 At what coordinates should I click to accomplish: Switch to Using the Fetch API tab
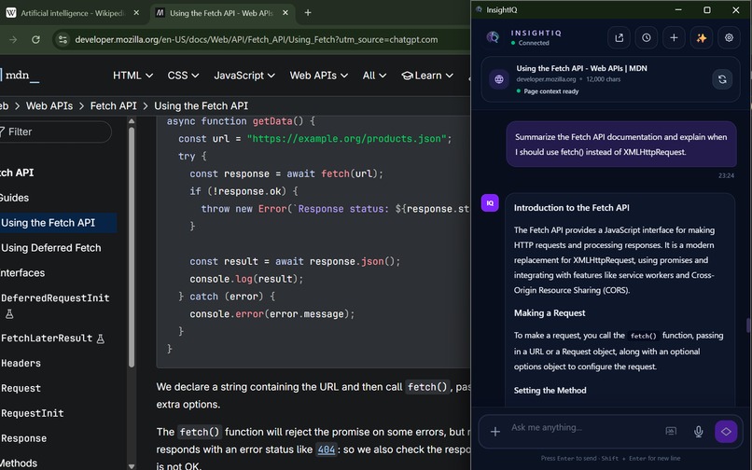click(222, 13)
